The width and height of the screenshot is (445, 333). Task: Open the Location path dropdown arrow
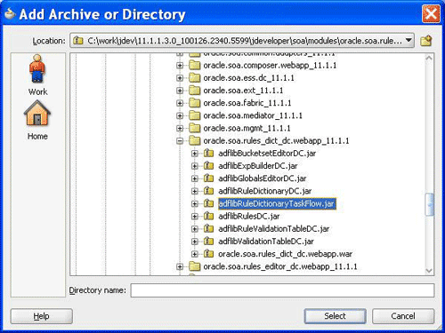pyautogui.click(x=409, y=40)
